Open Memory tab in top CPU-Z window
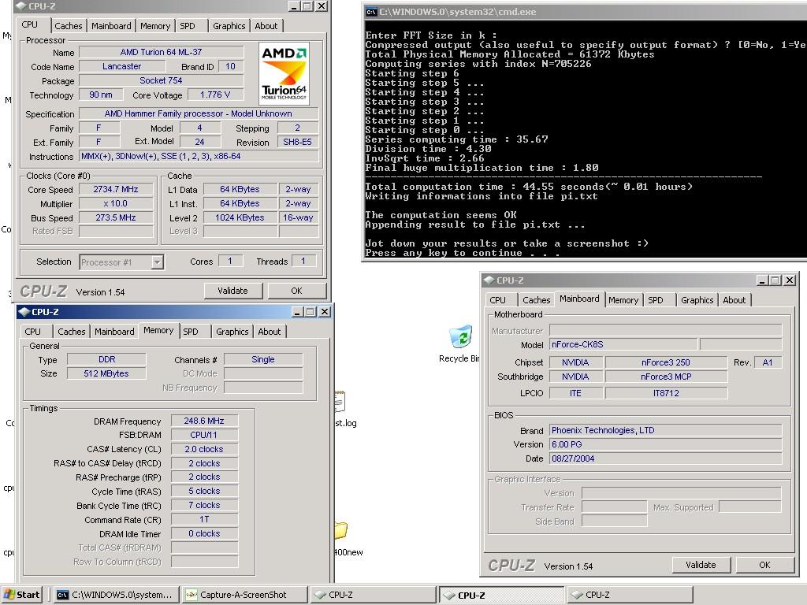The image size is (807, 605). tap(155, 26)
